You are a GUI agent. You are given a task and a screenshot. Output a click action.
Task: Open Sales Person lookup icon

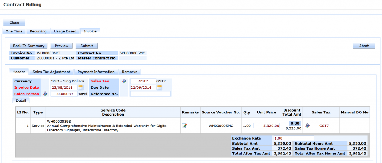point(46,94)
